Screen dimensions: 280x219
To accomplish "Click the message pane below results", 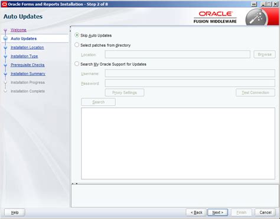I will (x=175, y=196).
